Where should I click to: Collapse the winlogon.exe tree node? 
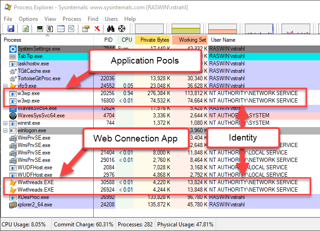6,130
